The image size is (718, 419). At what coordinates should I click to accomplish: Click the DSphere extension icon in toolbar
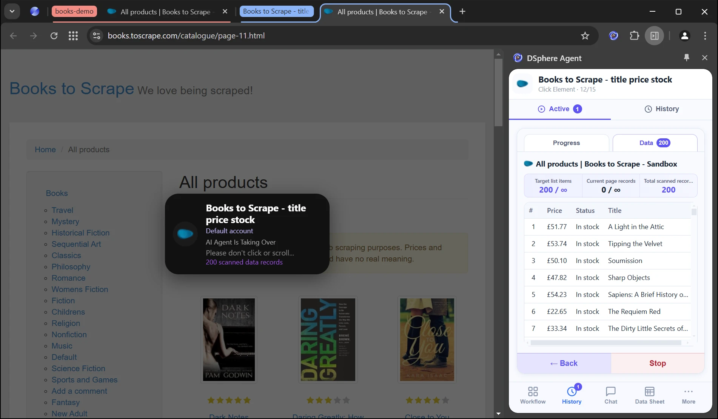coord(614,36)
